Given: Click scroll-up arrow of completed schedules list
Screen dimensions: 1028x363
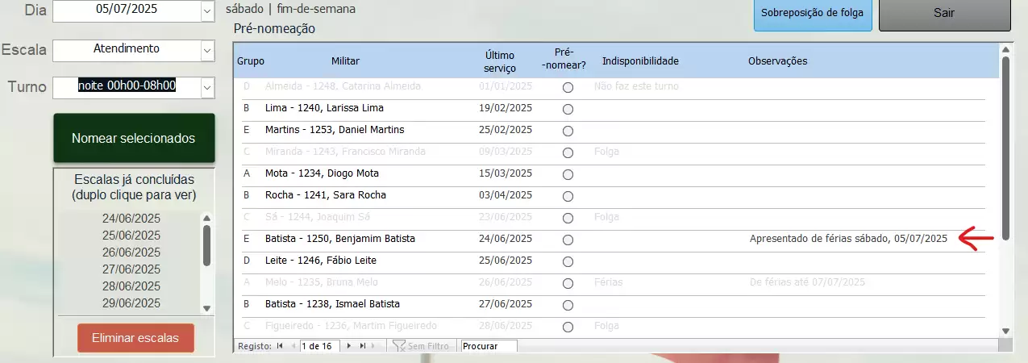Looking at the screenshot, I should point(206,218).
